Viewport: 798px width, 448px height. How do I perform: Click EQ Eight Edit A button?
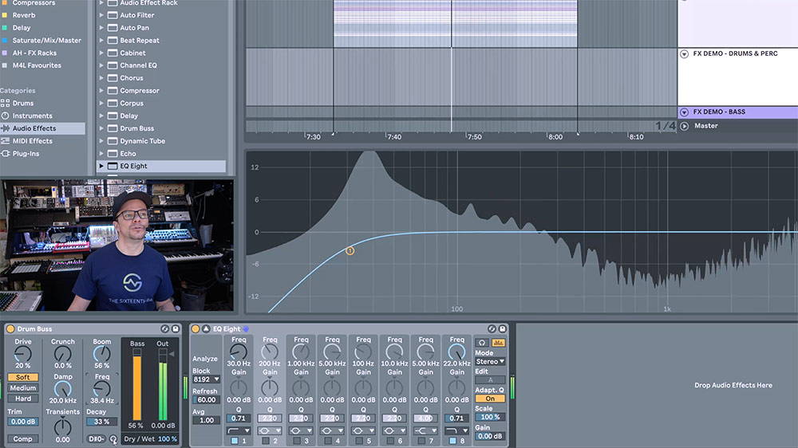[x=490, y=380]
